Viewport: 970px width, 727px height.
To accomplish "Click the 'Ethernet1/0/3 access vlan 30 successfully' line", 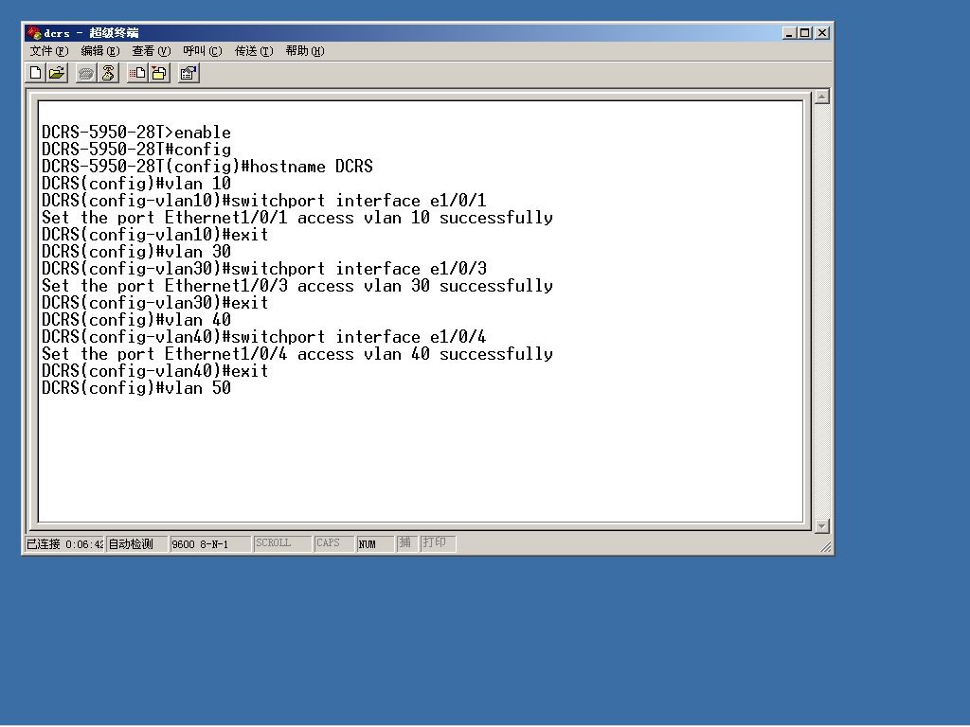I will (297, 286).
